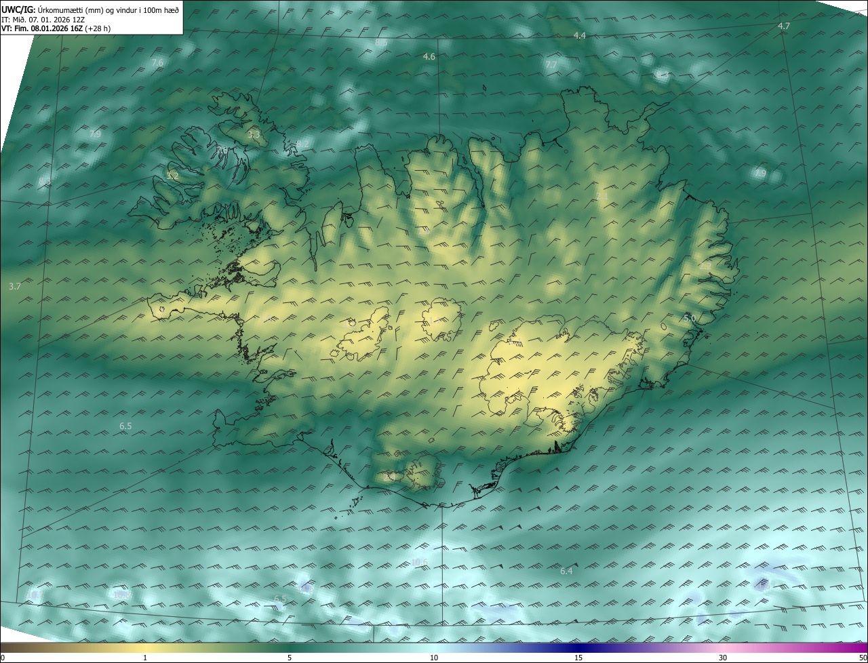Click the 10 tick label on the color scale

434,658
